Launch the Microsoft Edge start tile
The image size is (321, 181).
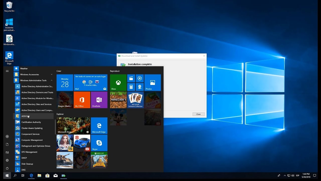point(99,125)
